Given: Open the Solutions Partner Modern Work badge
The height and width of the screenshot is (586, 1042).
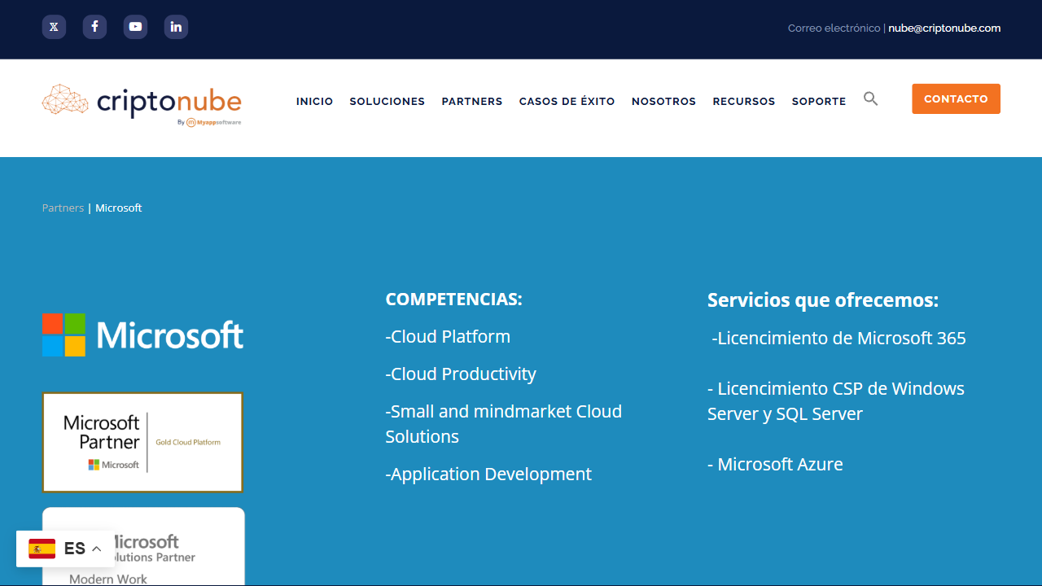Looking at the screenshot, I should click(x=142, y=546).
